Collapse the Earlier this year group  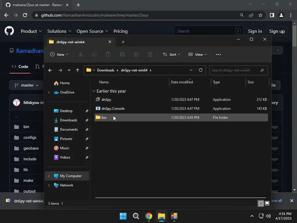click(x=94, y=91)
